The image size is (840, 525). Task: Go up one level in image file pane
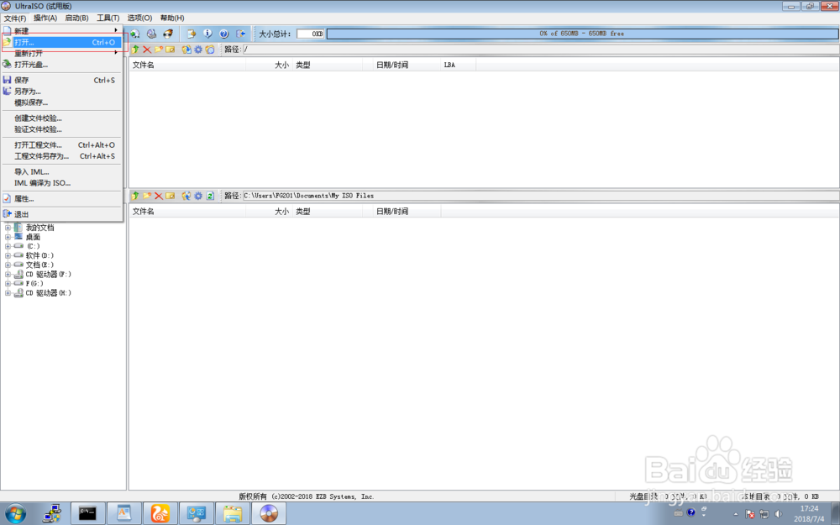(135, 50)
